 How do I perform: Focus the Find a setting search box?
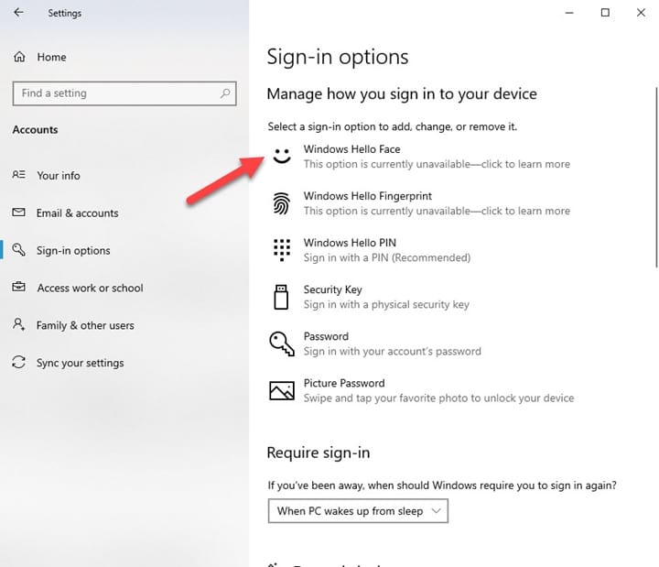124,93
